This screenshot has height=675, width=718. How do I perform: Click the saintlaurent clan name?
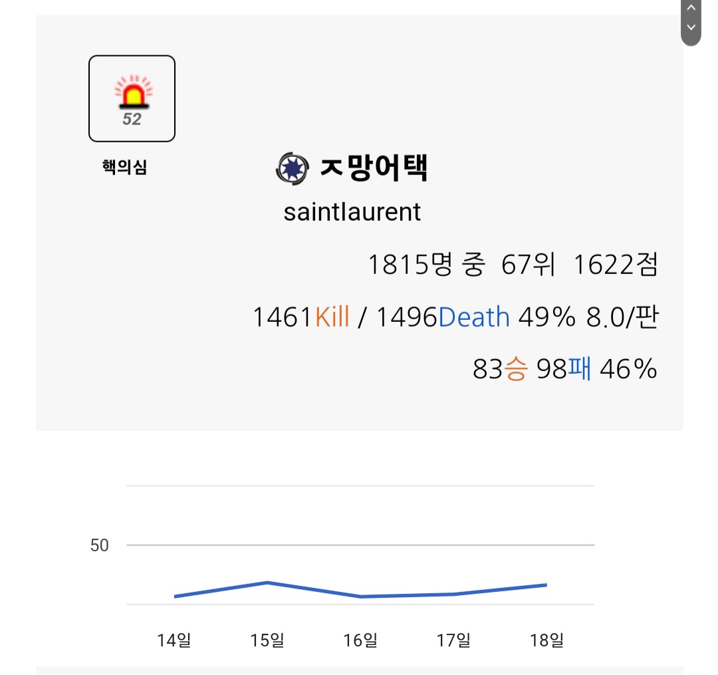click(x=352, y=212)
